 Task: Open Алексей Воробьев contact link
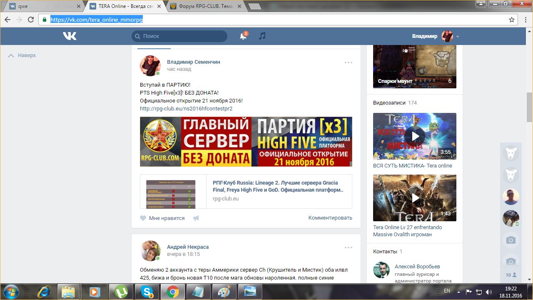pos(417,266)
